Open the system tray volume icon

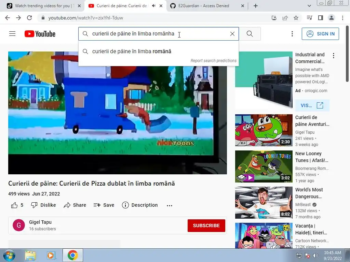[315, 256]
